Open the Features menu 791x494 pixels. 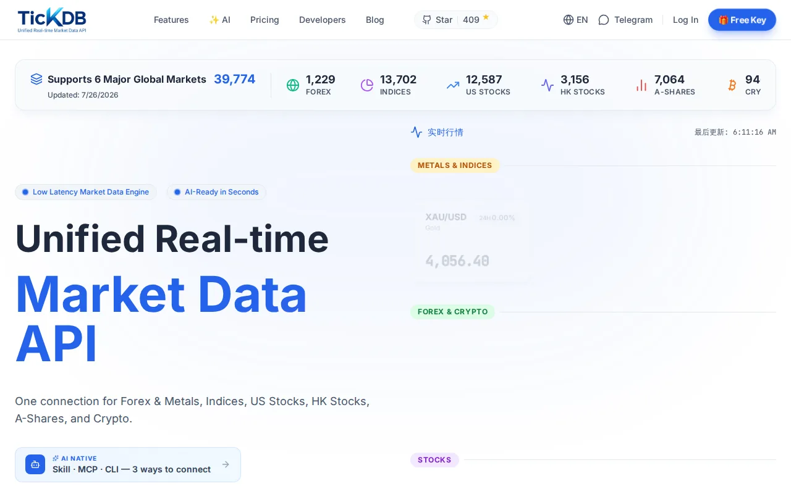pos(171,20)
